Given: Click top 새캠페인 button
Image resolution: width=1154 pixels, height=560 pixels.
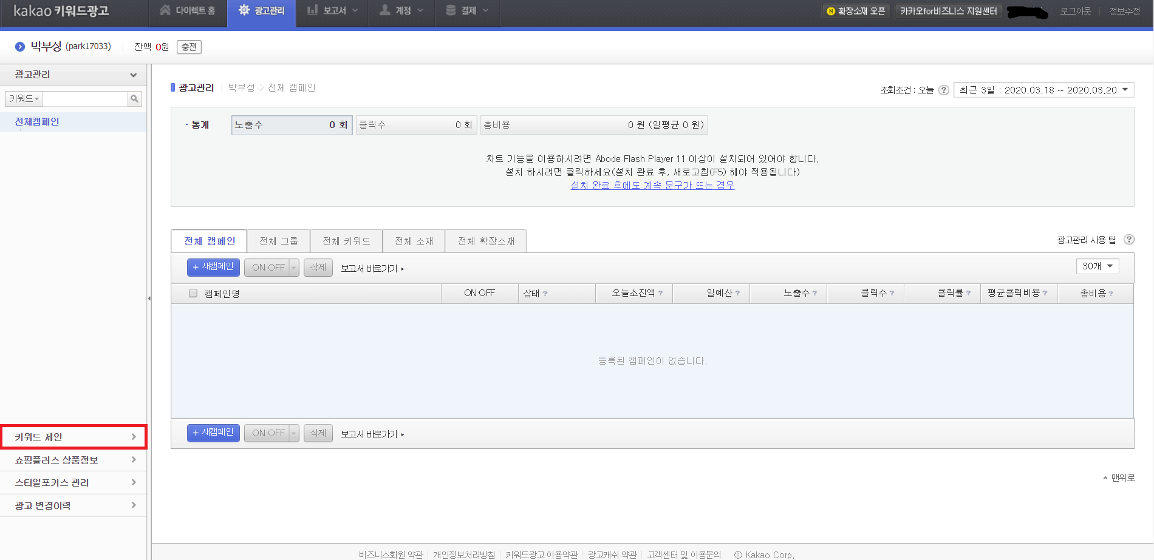Looking at the screenshot, I should tap(213, 267).
